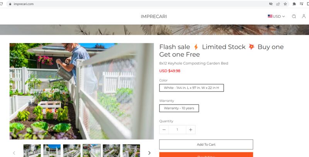This screenshot has height=157, width=309.
Task: Open the browser extensions puzzle icon
Action: [x=294, y=4]
